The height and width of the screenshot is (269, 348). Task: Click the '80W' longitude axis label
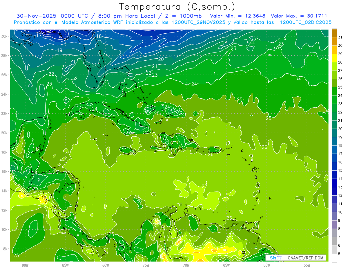click(106, 265)
